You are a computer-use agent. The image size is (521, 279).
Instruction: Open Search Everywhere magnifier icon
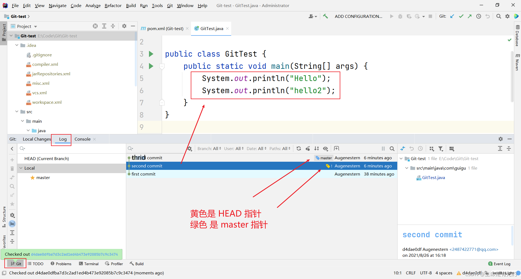498,16
